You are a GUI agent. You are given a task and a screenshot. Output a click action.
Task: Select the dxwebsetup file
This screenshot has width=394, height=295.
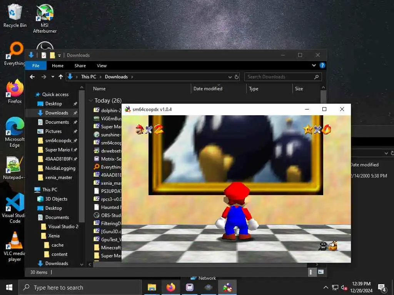coord(108,151)
